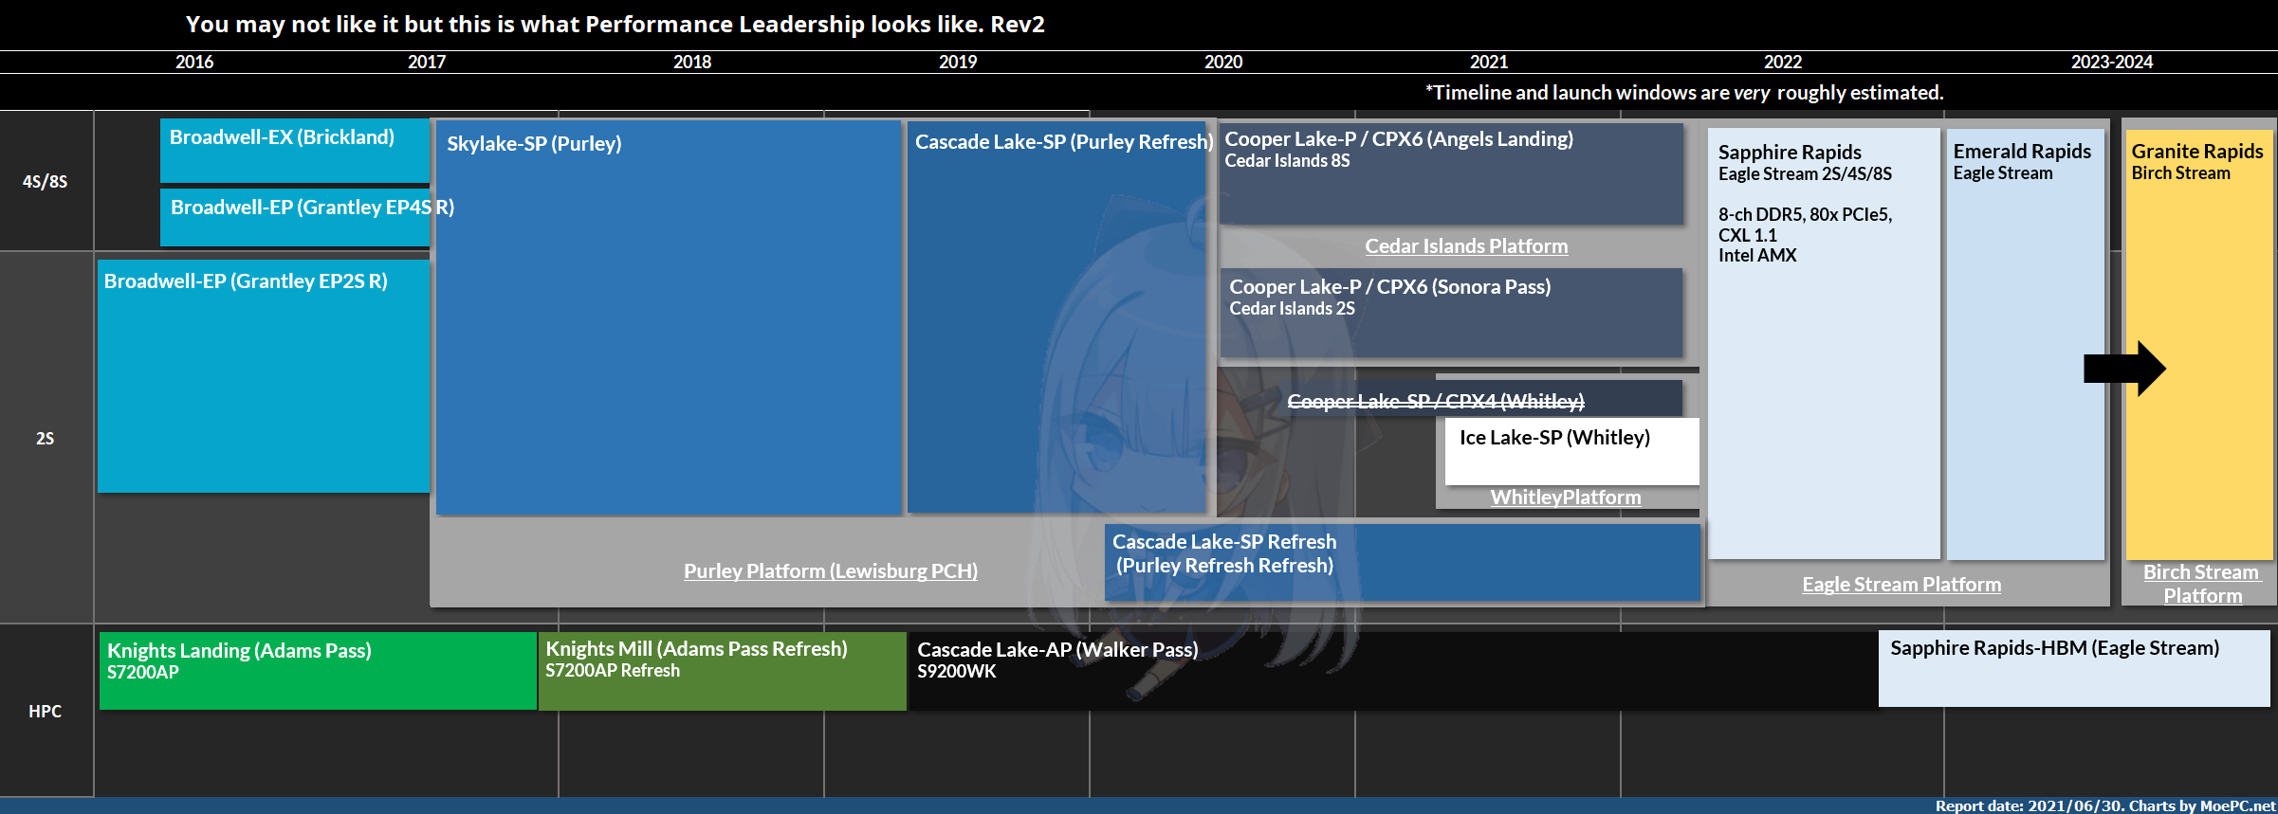Viewport: 2278px width, 814px height.
Task: Click the Sapphire Rapids-HBM box
Action: [x=2073, y=669]
